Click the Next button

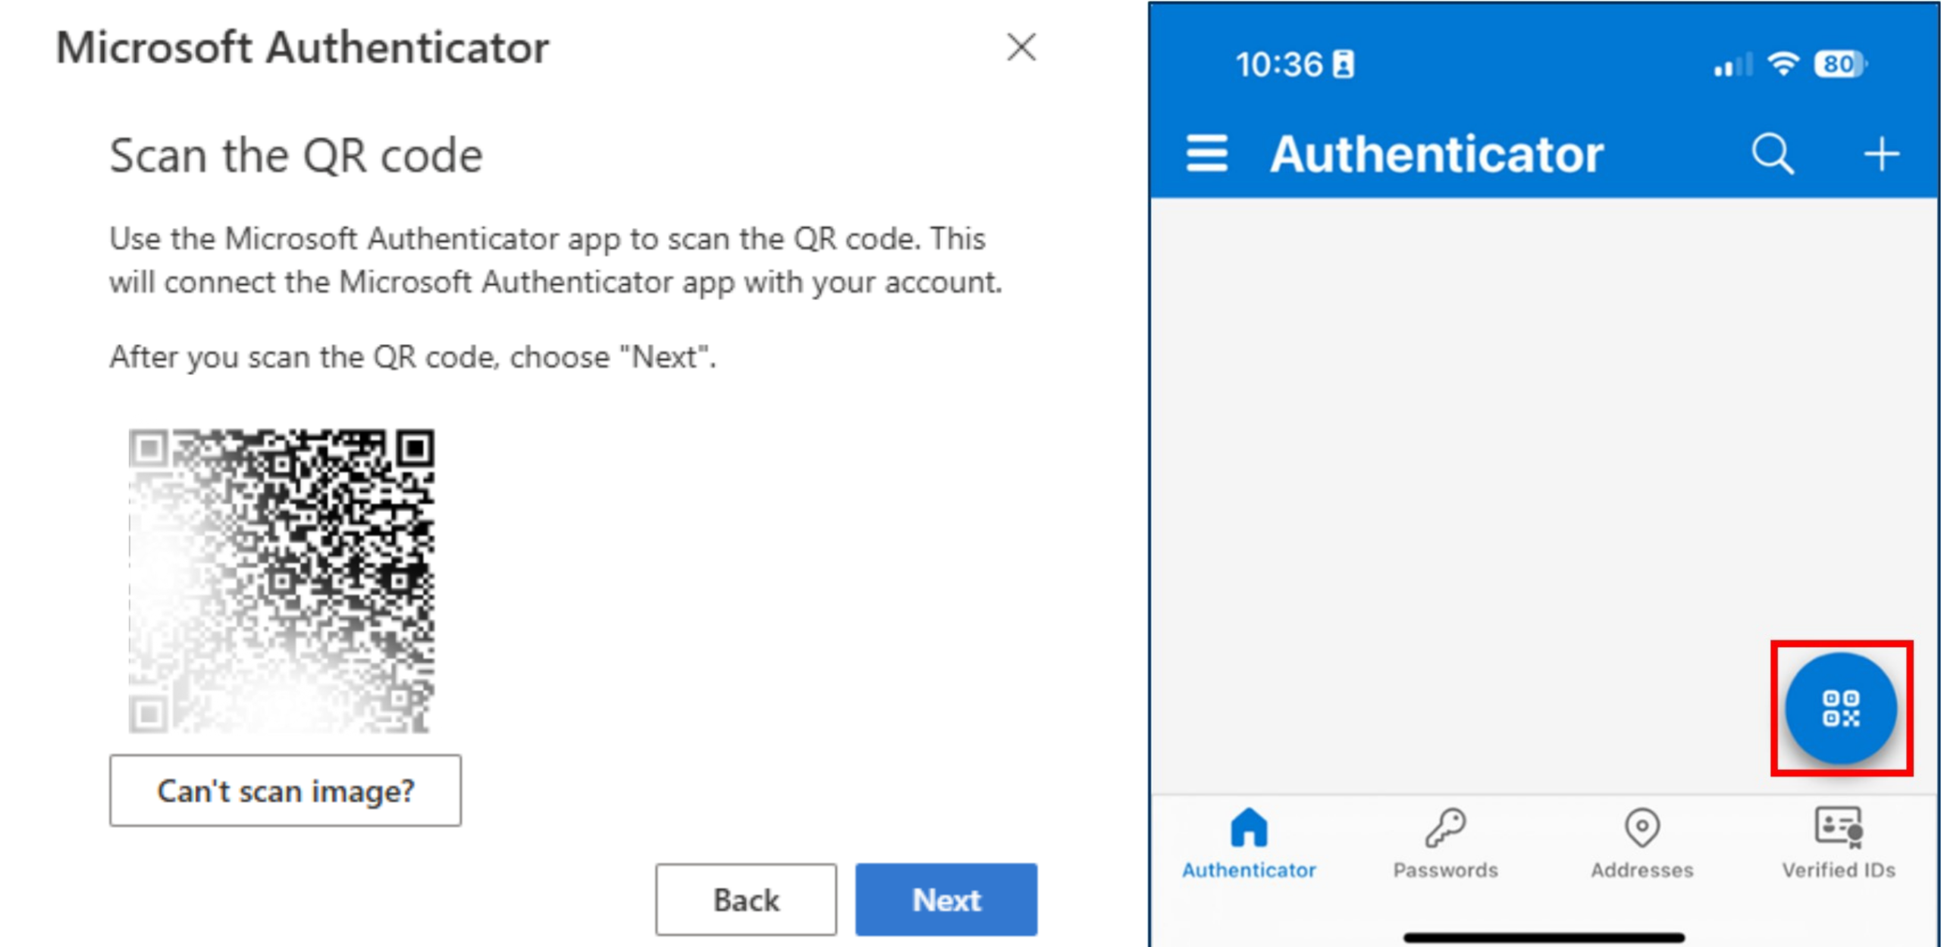tap(945, 899)
